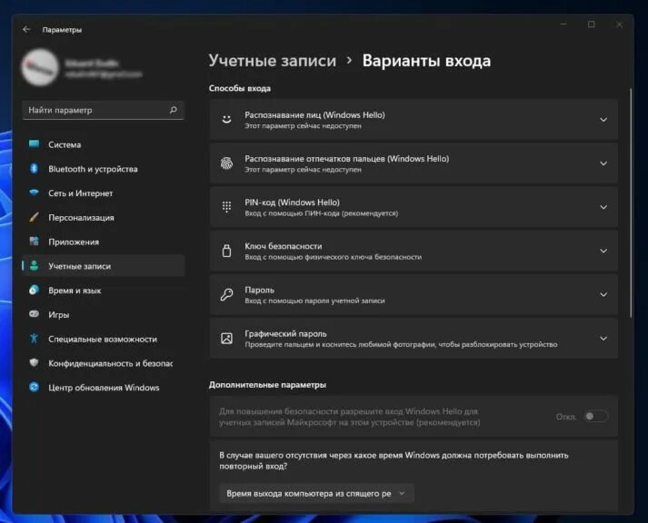Screen dimensions: 648x523
Task: Open the Время выхода компьютера dropdown
Action: pyautogui.click(x=316, y=493)
